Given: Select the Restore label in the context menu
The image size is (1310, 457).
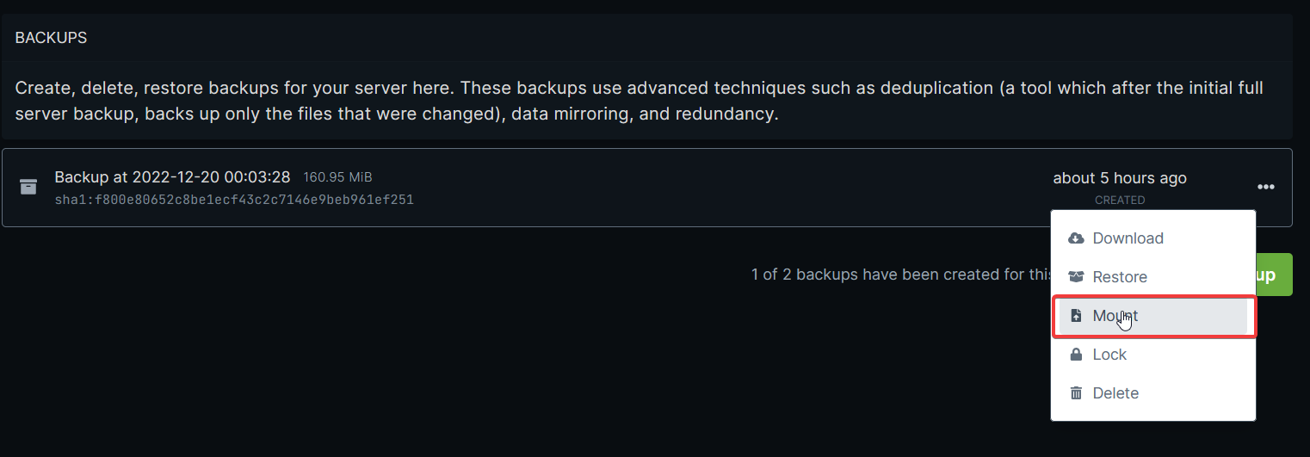Looking at the screenshot, I should coord(1120,277).
